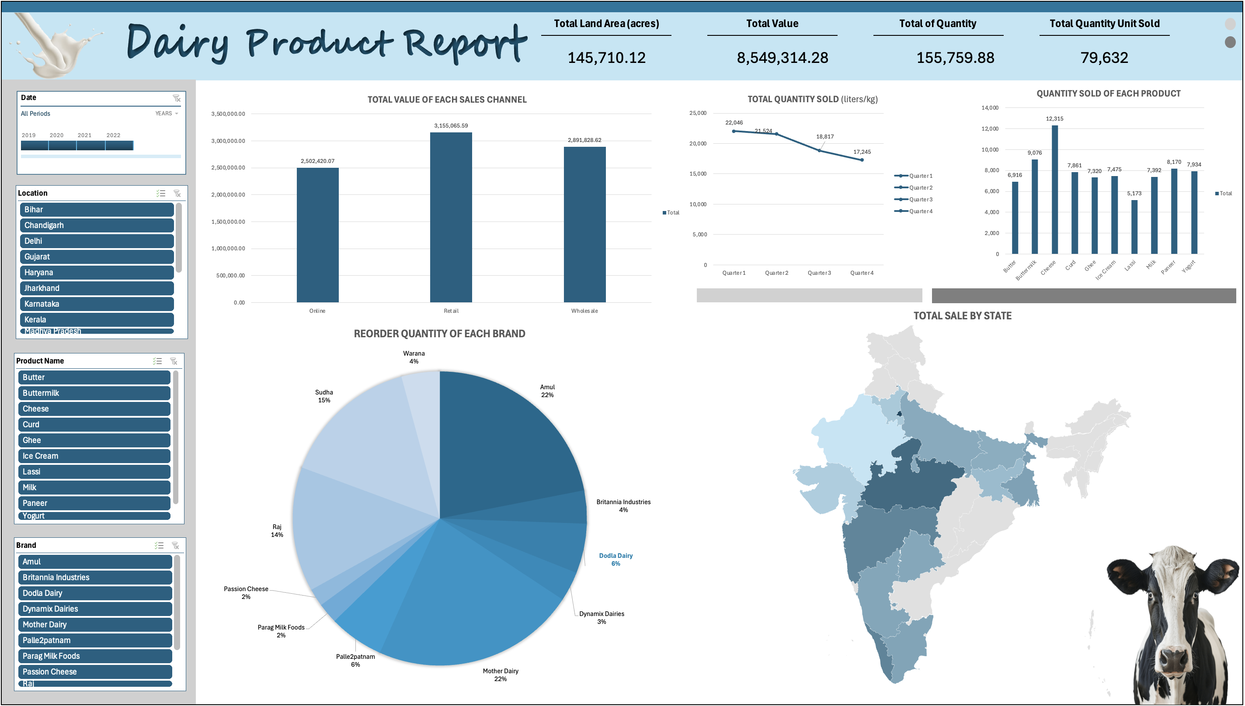Select the Wholesale bar in sales channel chart
This screenshot has width=1245, height=706.
[x=584, y=225]
